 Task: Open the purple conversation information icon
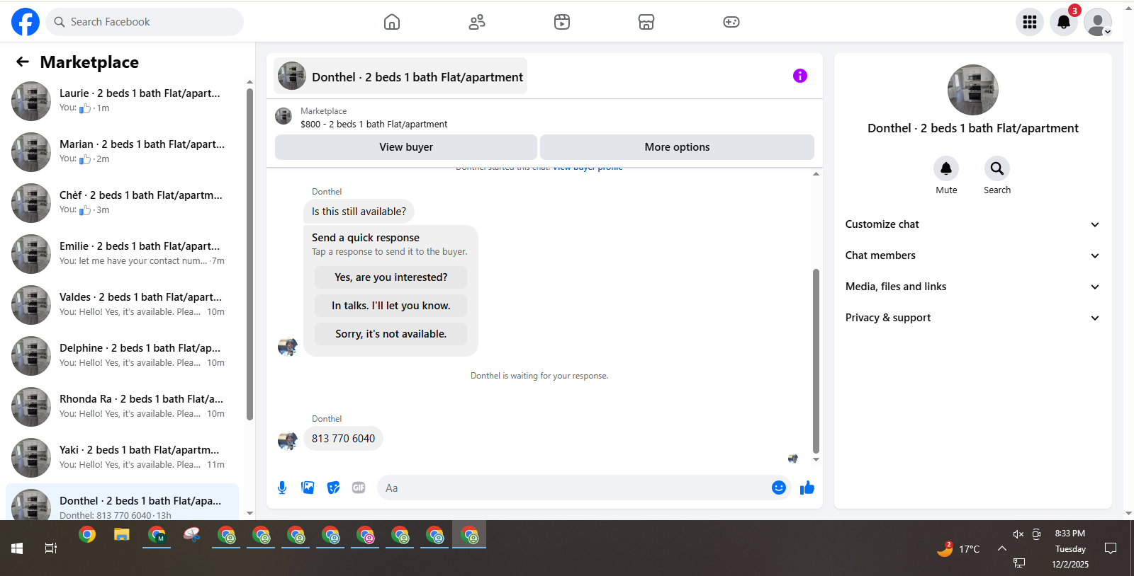pyautogui.click(x=800, y=76)
